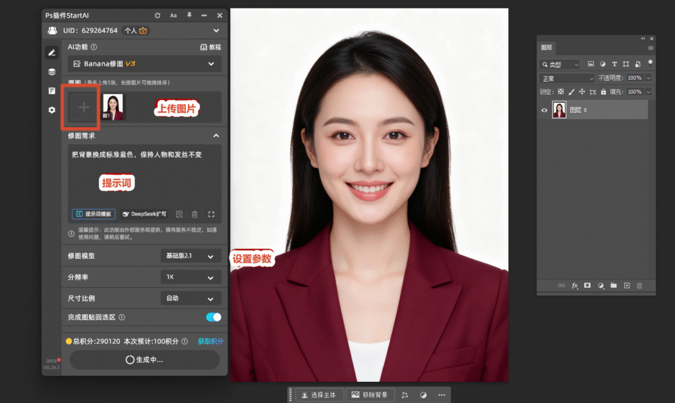Screen dimensions: 675x403
Task: Create new fill or adjustment layer icon
Action: point(601,286)
